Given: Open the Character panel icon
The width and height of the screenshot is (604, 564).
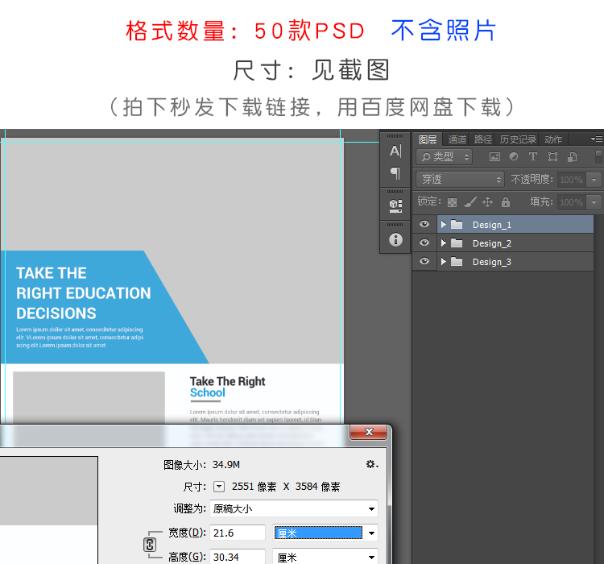Looking at the screenshot, I should (x=395, y=151).
